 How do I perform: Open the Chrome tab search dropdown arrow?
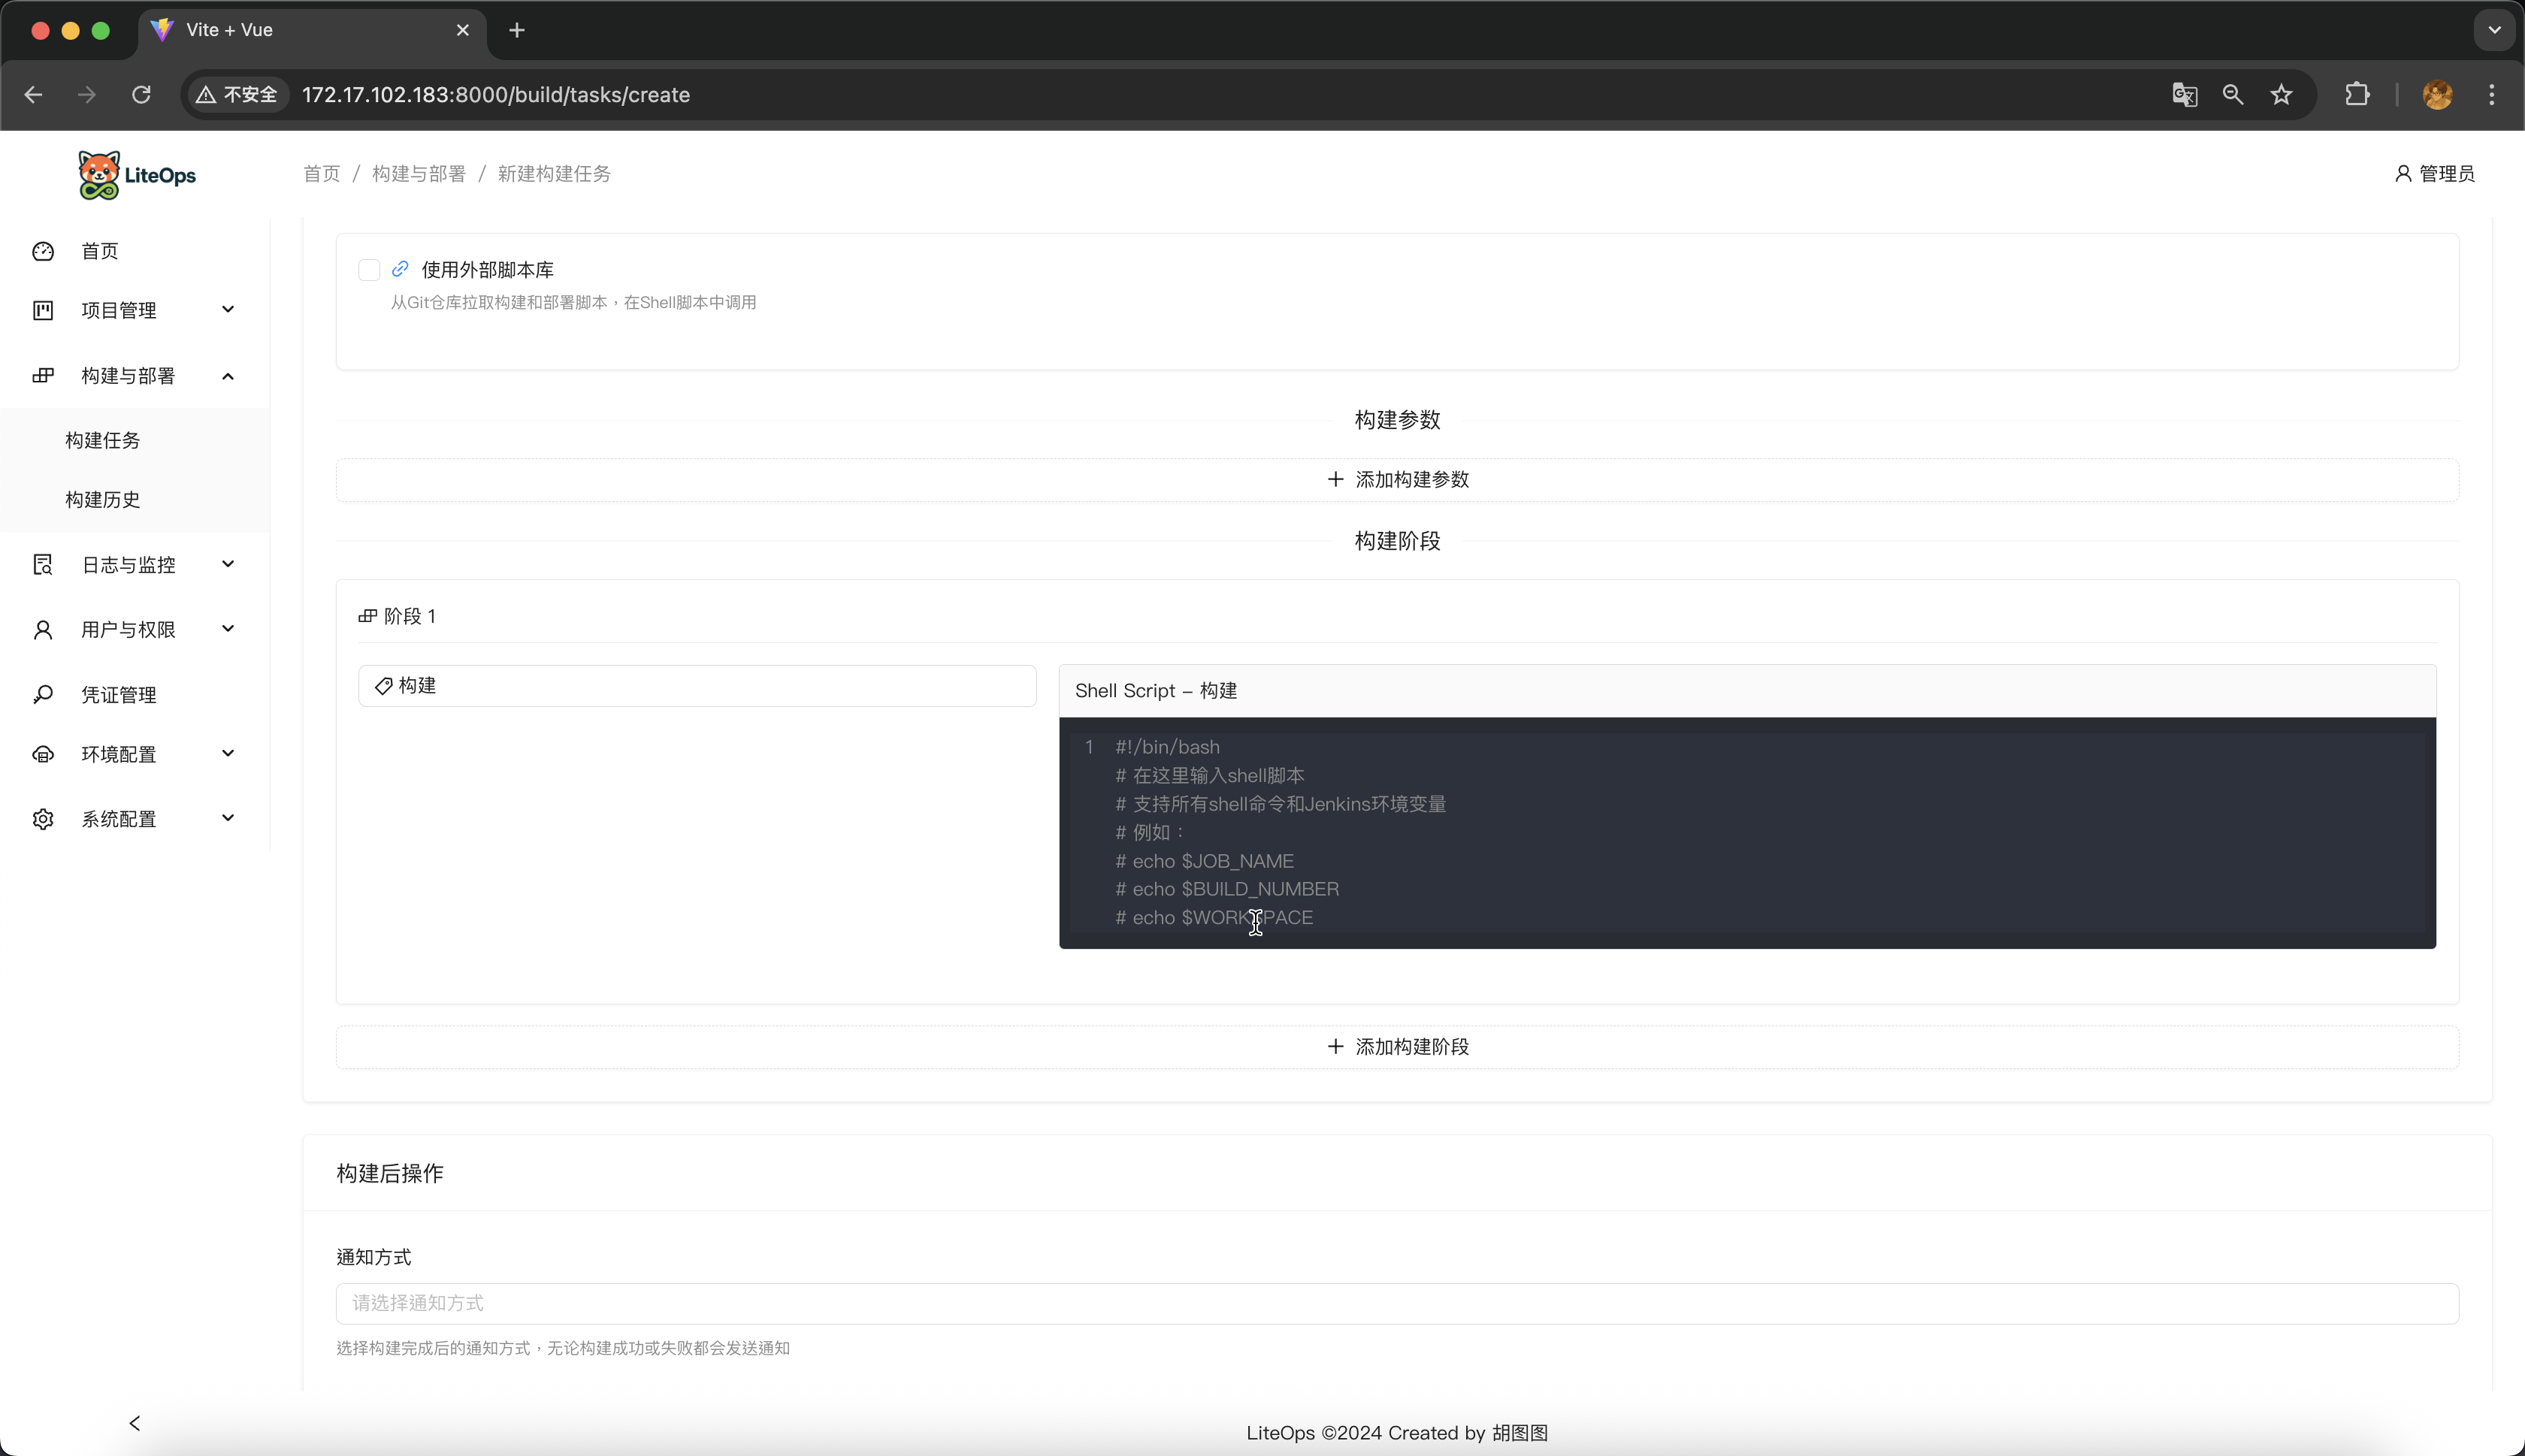2494,30
